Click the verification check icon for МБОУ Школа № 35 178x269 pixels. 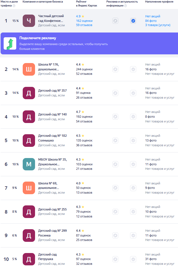133,164
